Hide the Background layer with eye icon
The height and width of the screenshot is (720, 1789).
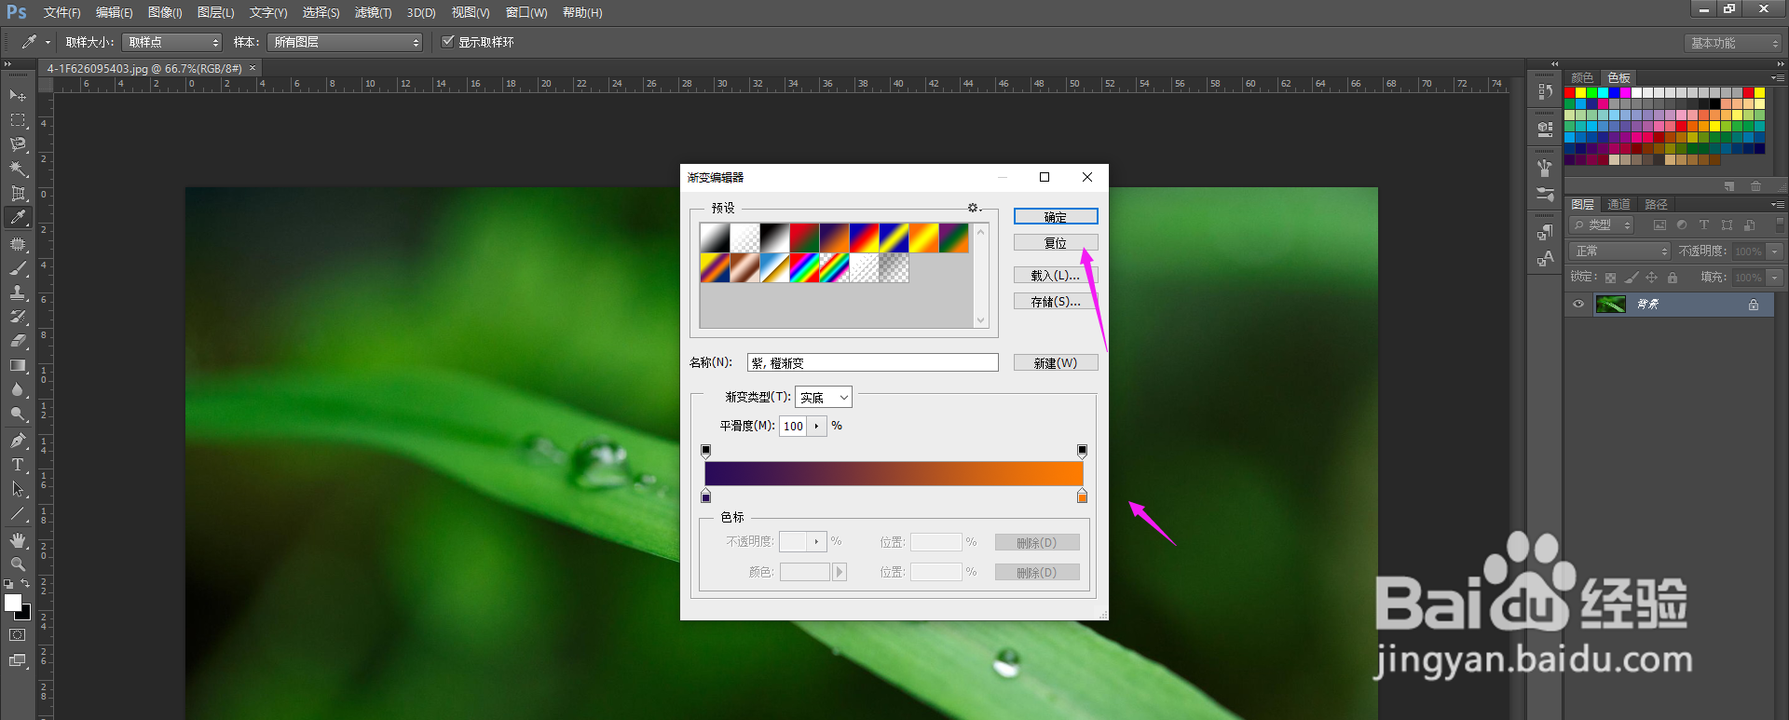pos(1578,305)
